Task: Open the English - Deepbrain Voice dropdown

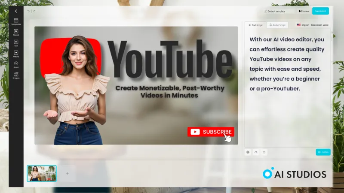Action: [313, 25]
